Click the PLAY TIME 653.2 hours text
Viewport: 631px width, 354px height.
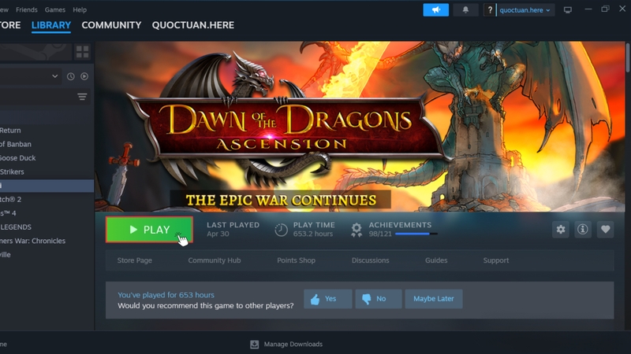pos(314,229)
